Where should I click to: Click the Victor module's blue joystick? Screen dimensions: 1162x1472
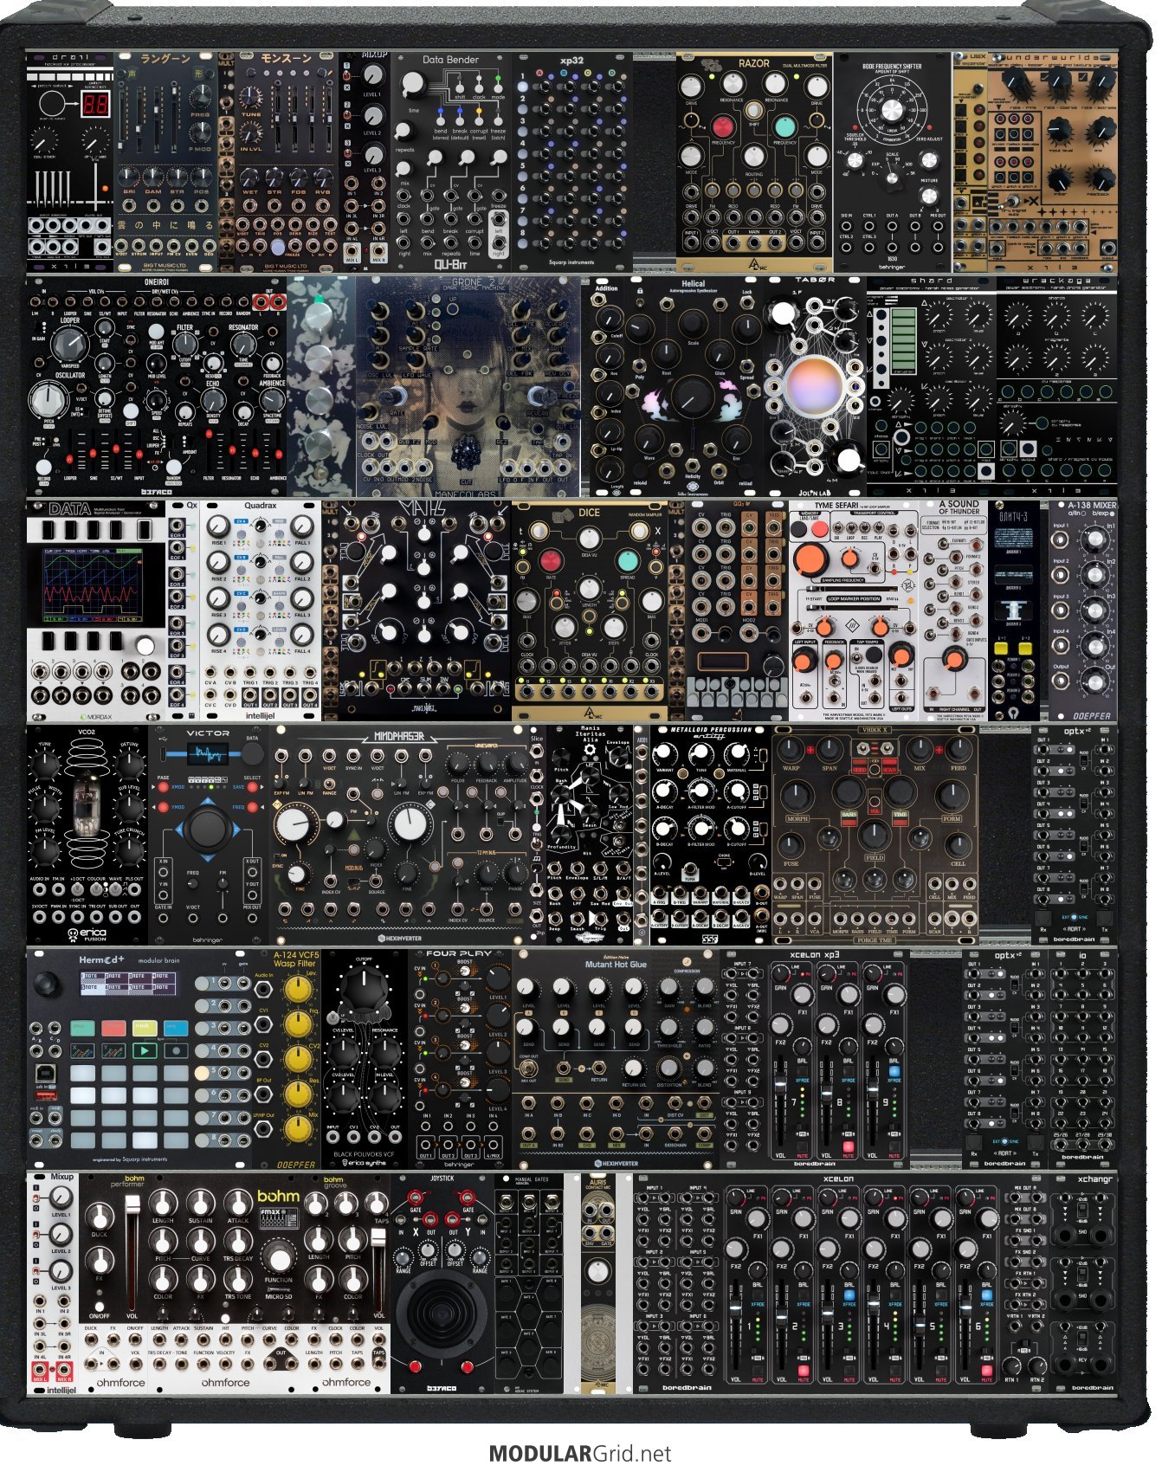[205, 830]
